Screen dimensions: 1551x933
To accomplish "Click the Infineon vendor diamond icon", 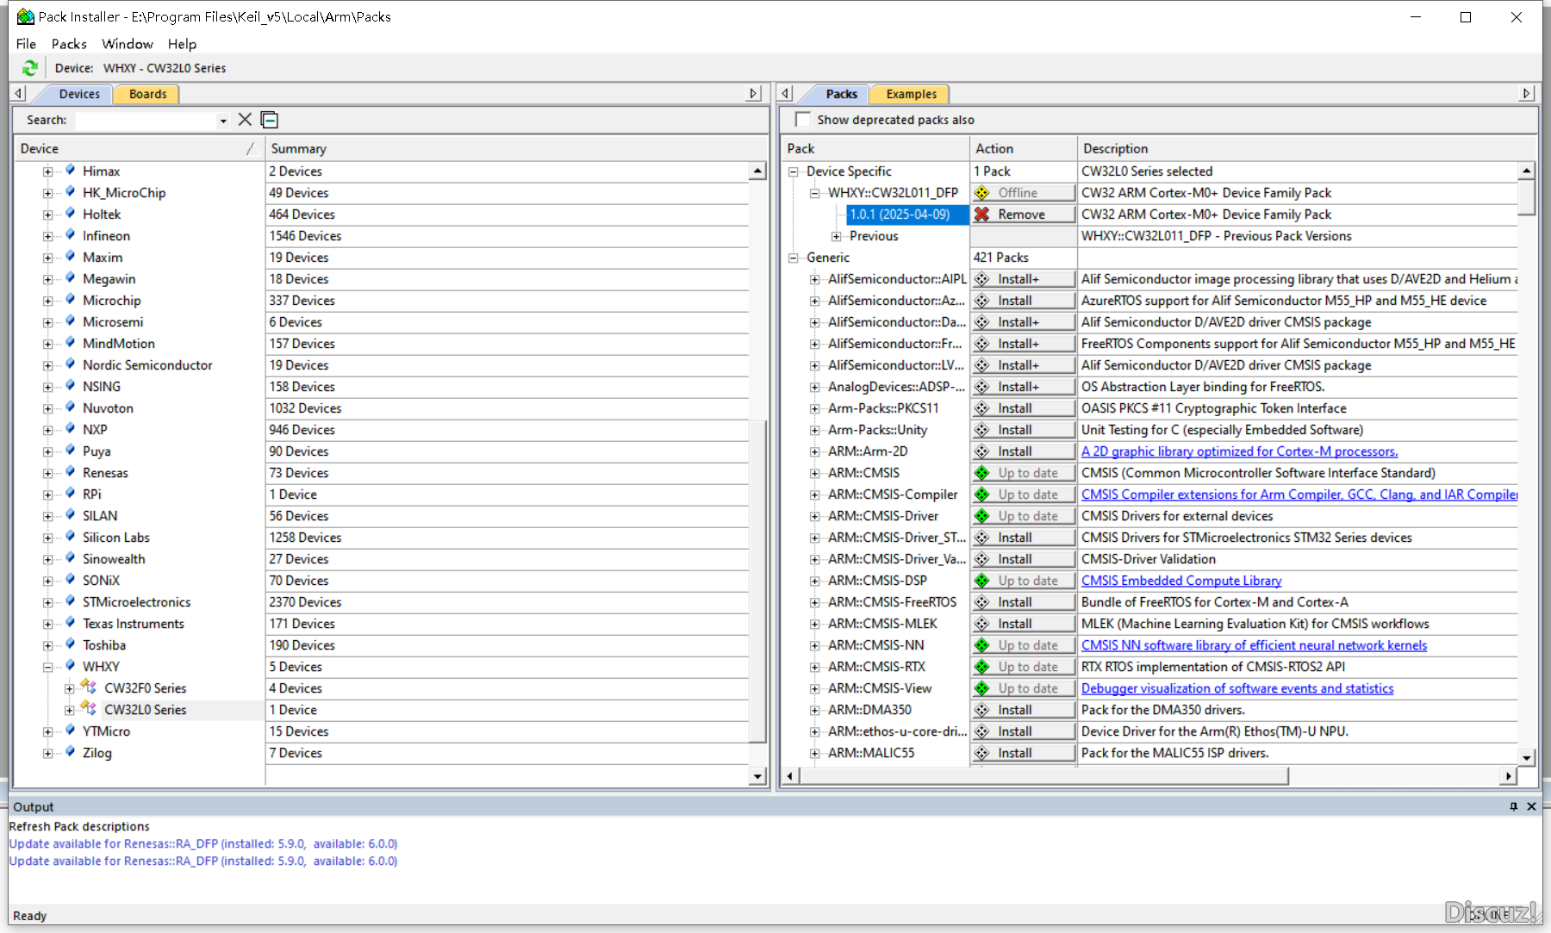I will point(71,235).
